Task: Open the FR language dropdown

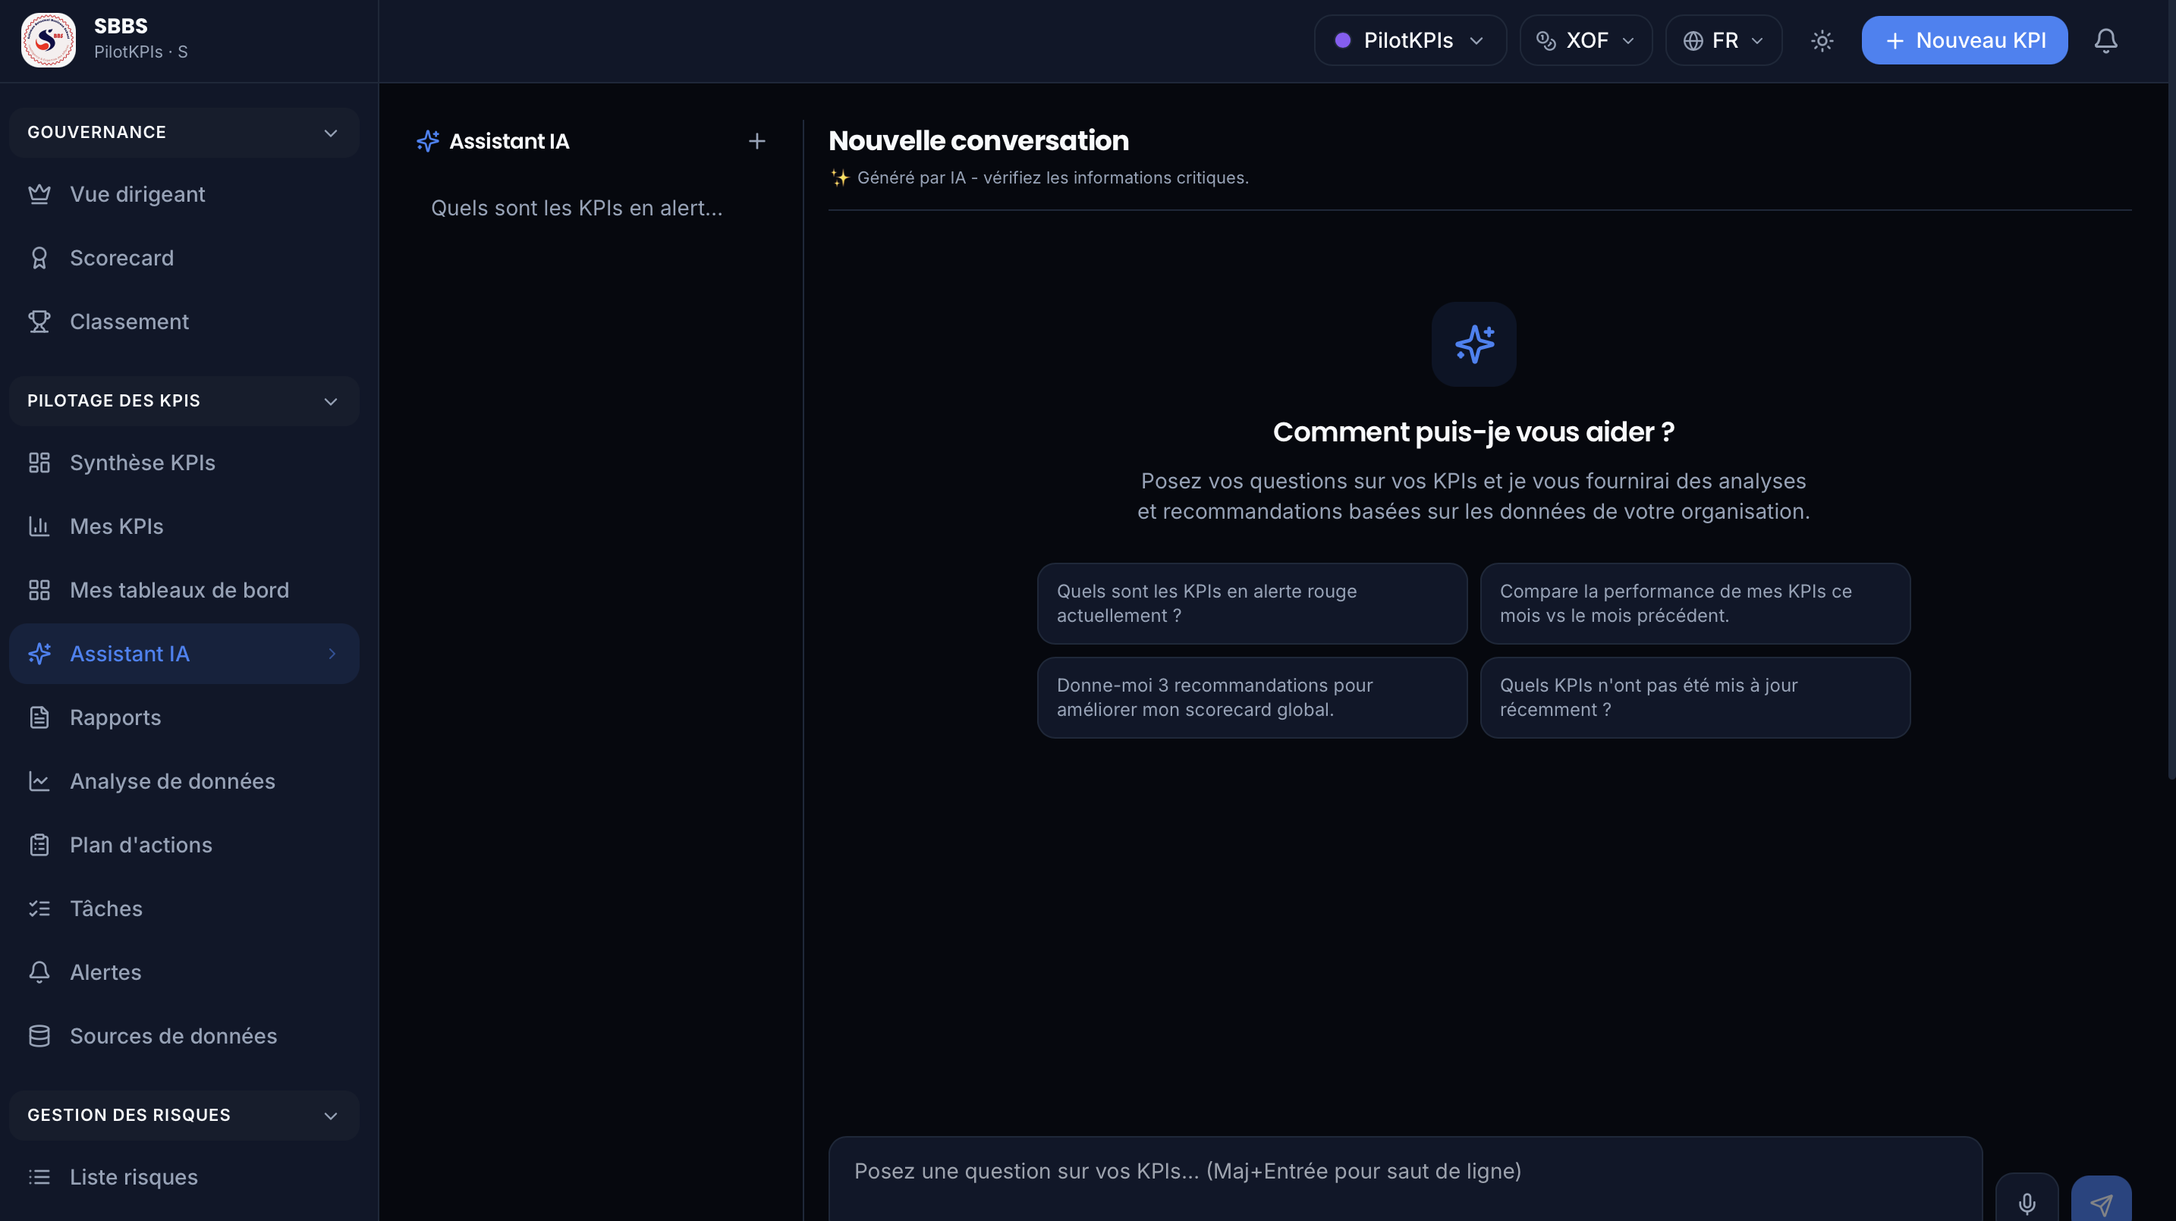Action: (x=1723, y=40)
